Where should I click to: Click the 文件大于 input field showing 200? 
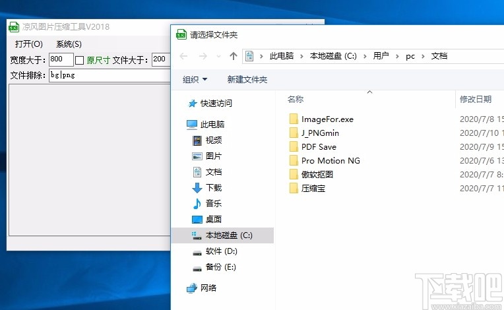[x=161, y=59]
